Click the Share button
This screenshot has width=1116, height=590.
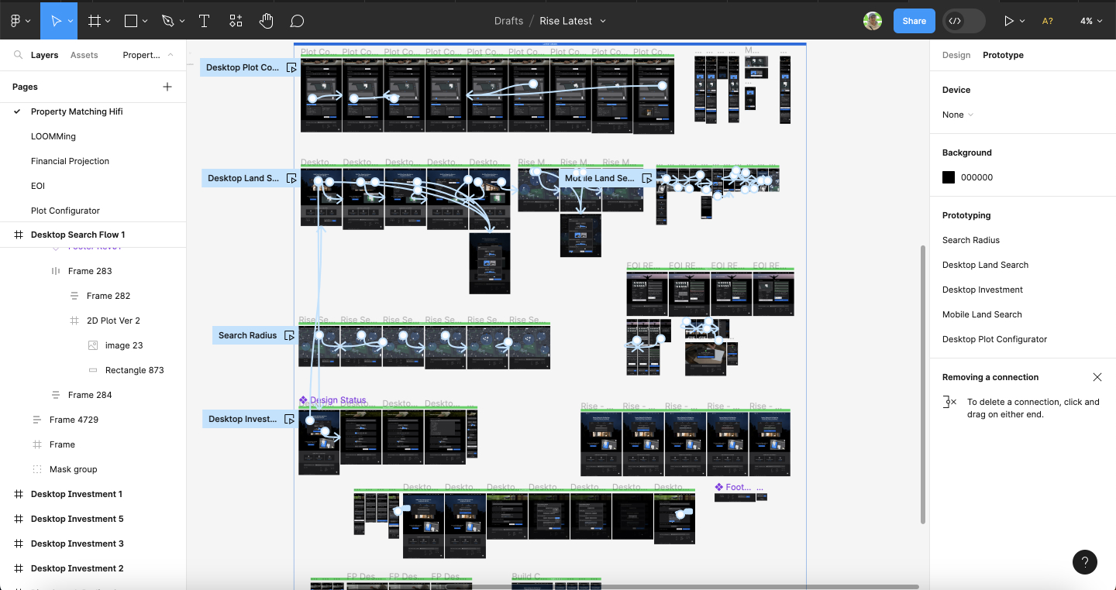point(914,21)
